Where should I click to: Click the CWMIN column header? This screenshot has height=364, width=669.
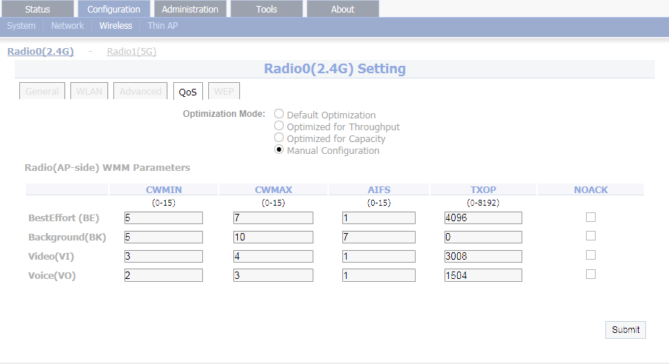(164, 189)
